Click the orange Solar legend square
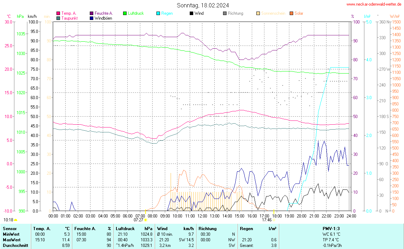 [291, 13]
